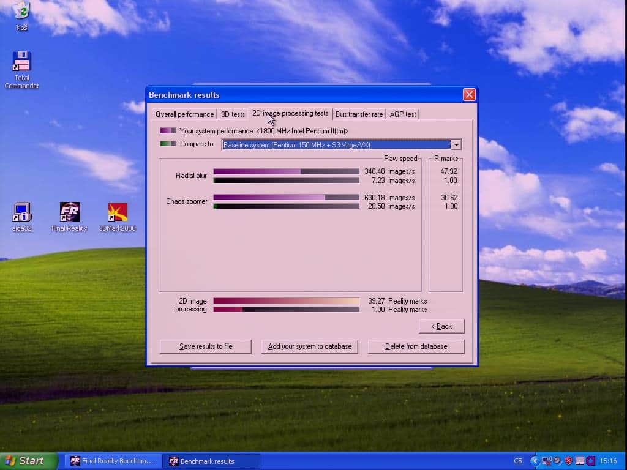
Task: Click the Radial blur label
Action: pos(191,176)
